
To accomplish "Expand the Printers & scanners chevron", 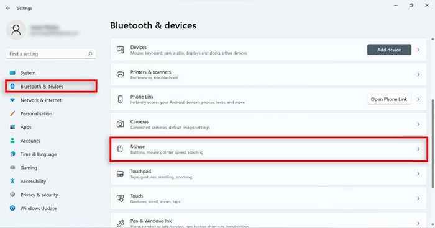I will click(x=418, y=74).
